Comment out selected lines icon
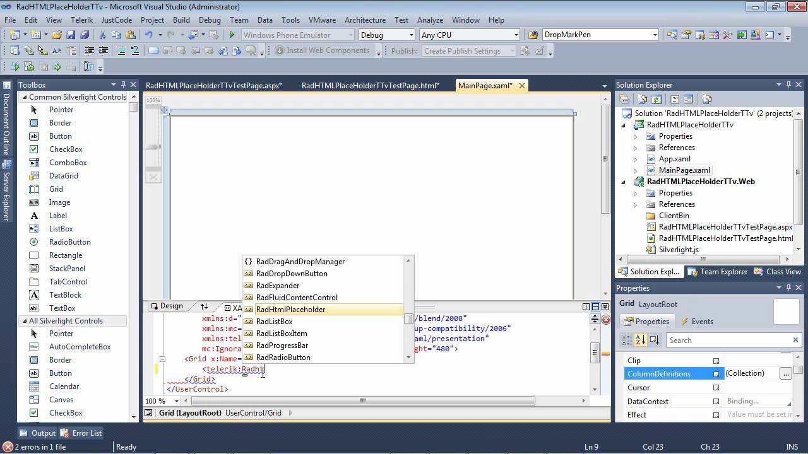 coord(121,50)
